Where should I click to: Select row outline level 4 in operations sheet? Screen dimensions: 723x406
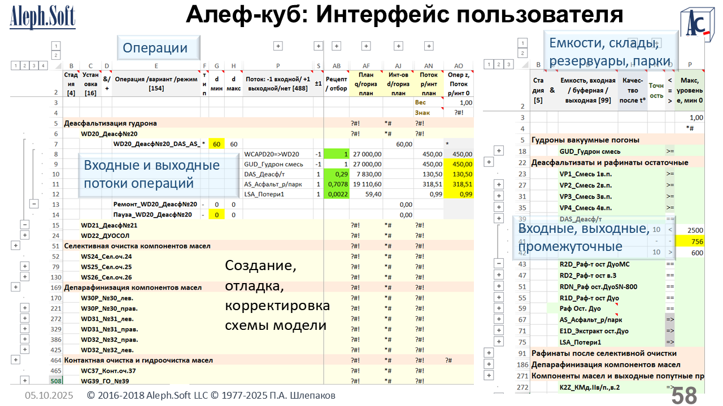(x=43, y=65)
